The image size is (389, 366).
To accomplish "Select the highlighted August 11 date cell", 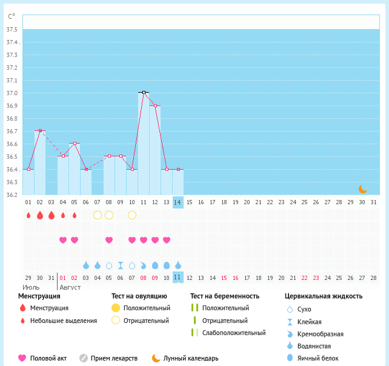I will 178,278.
